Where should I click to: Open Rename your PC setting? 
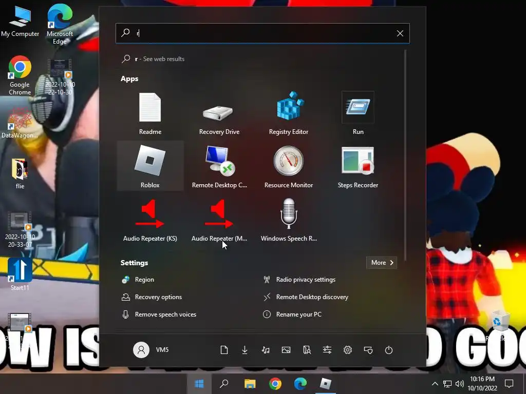[x=292, y=314]
